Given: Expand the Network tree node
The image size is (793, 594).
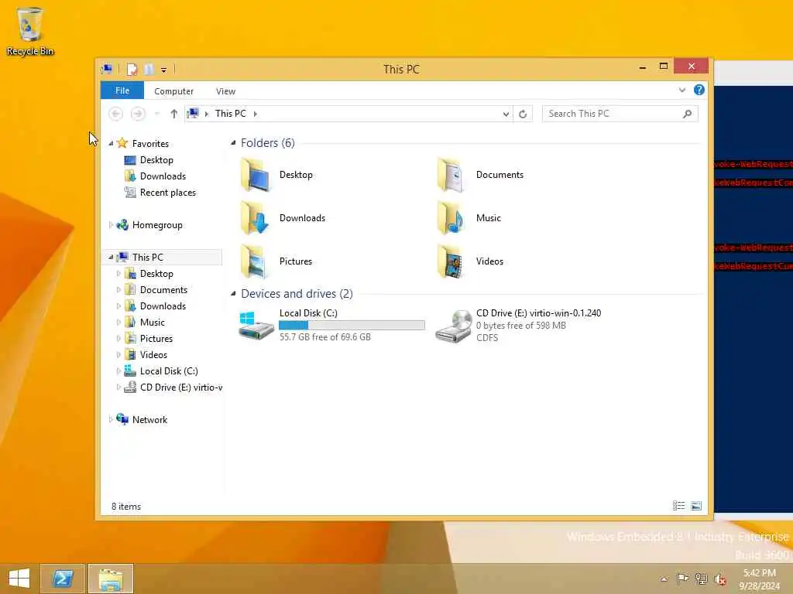Looking at the screenshot, I should [111, 419].
